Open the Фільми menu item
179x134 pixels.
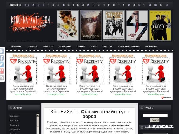click(16, 46)
